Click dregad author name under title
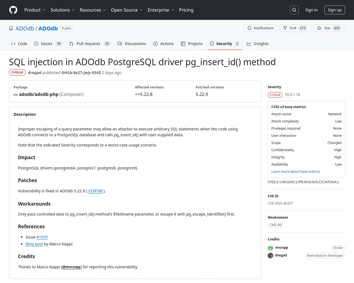The height and width of the screenshot is (283, 354). pos(35,73)
